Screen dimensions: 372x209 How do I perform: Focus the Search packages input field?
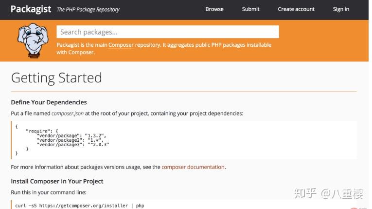click(167, 32)
